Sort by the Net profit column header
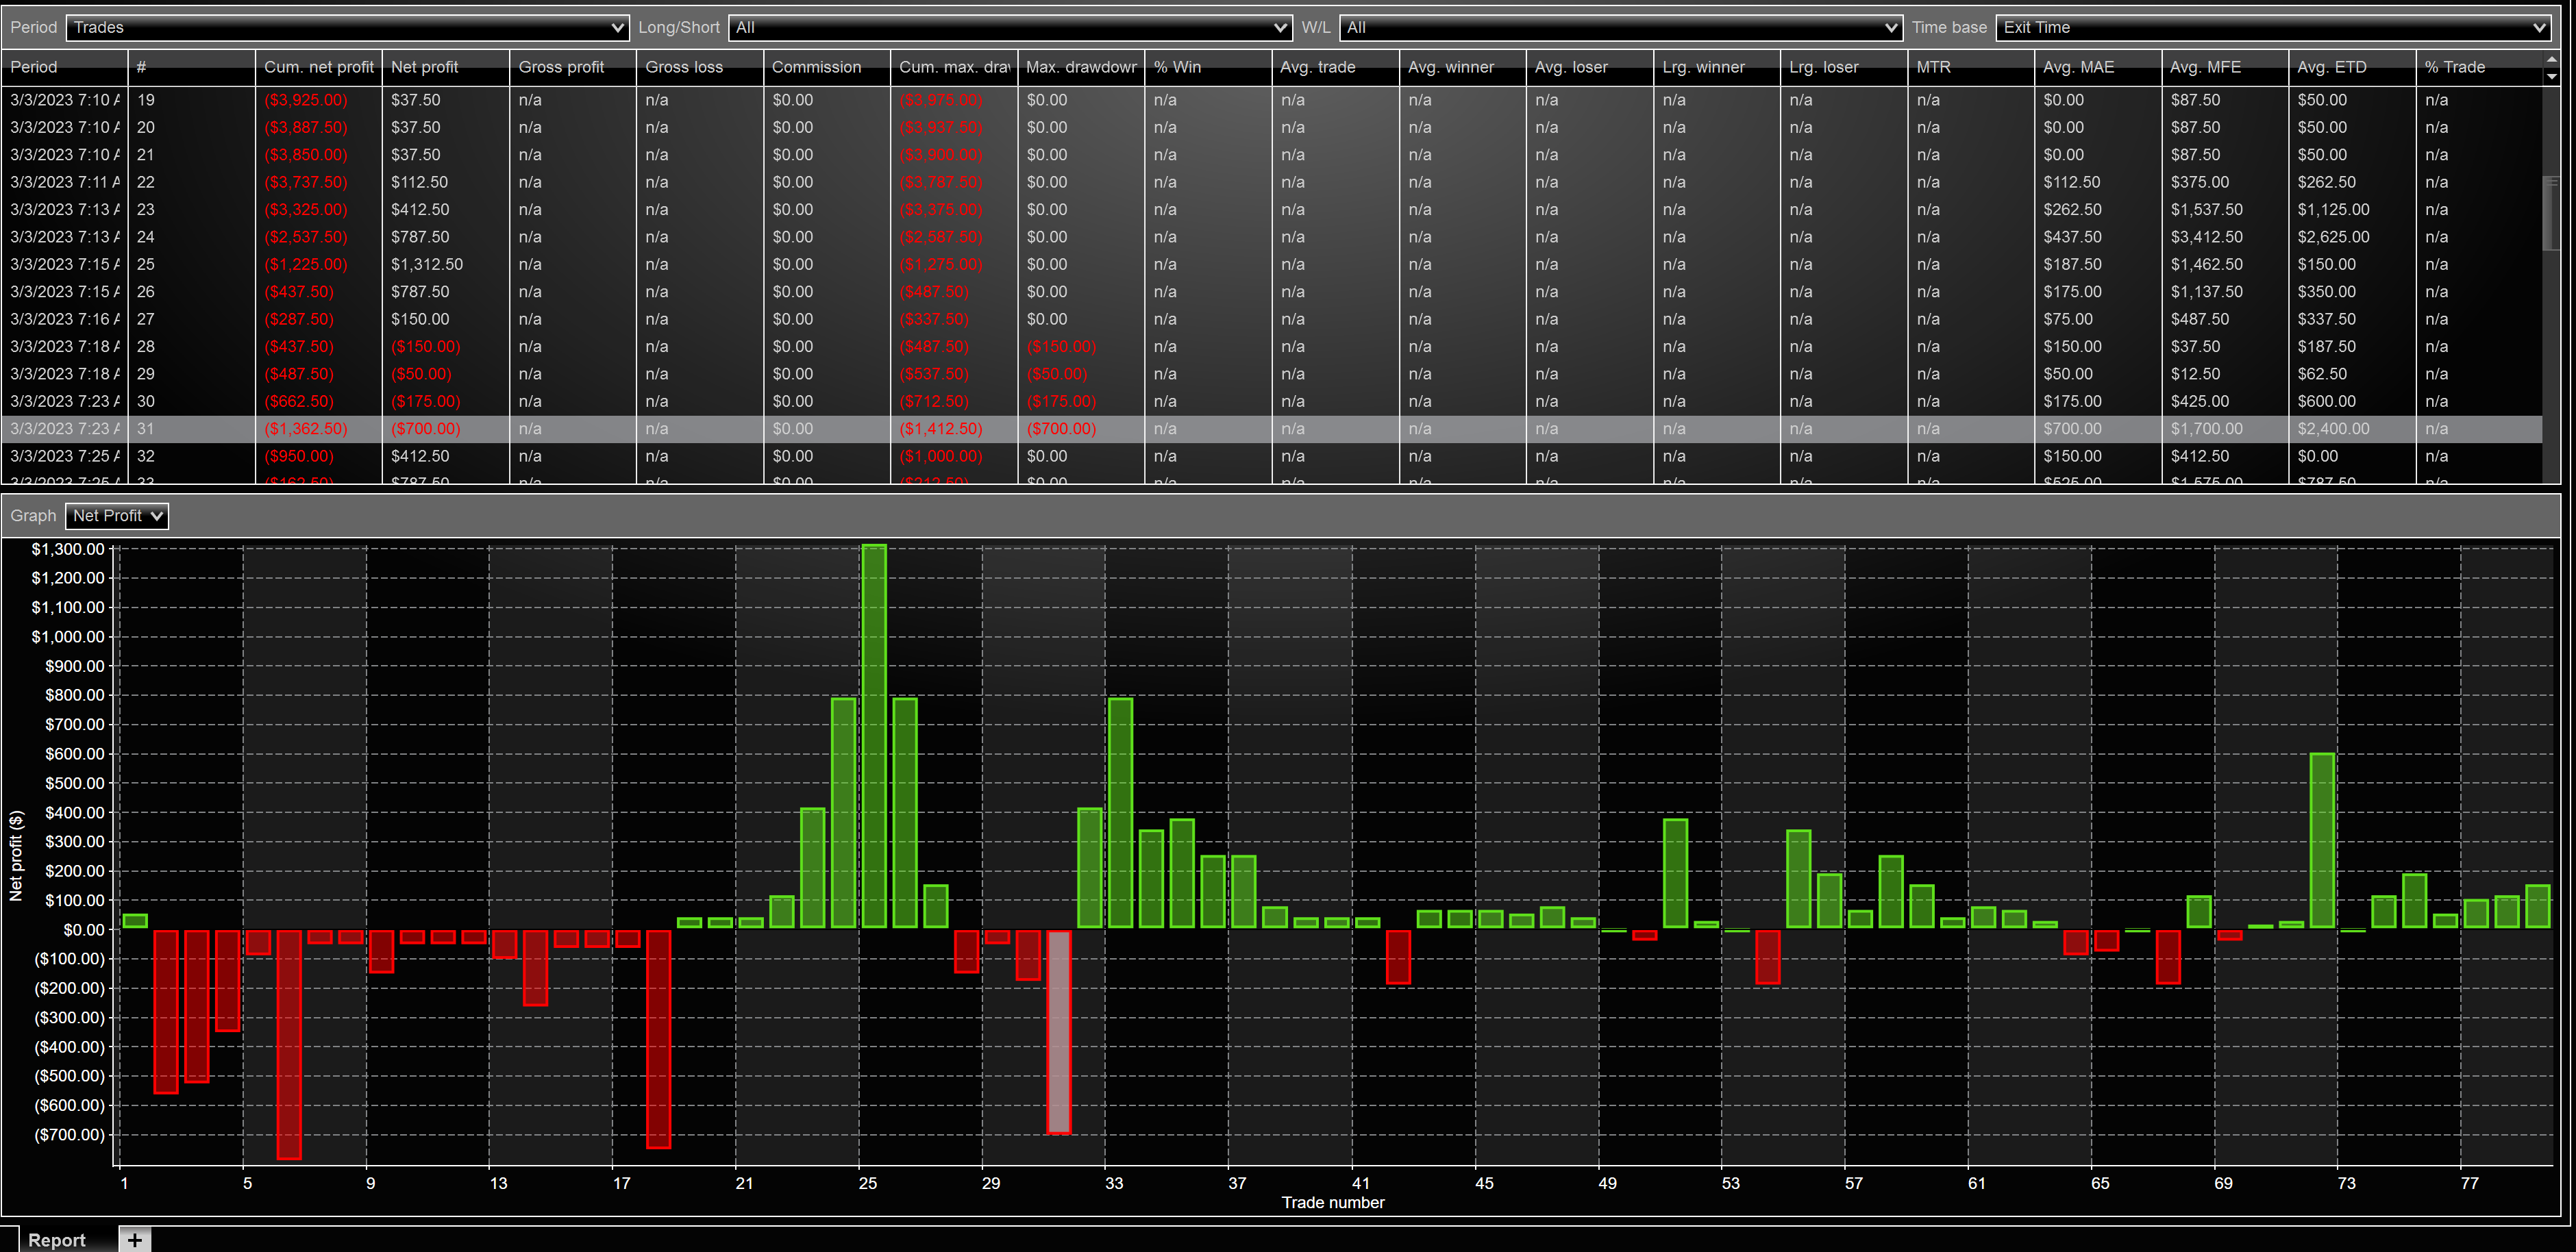Image resolution: width=2576 pixels, height=1252 pixels. click(x=445, y=67)
